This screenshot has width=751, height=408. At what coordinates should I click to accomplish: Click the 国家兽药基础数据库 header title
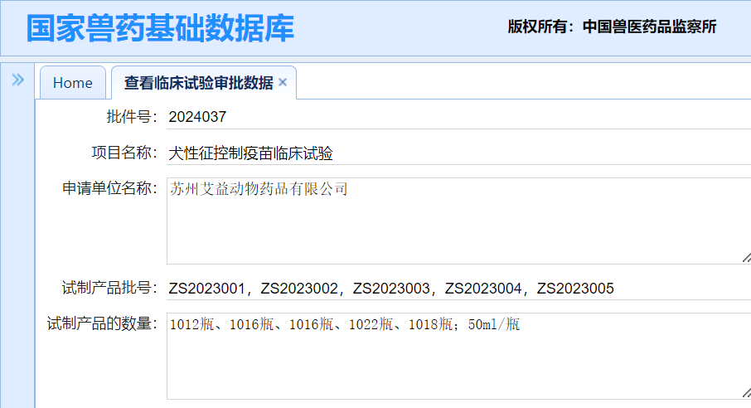click(161, 28)
